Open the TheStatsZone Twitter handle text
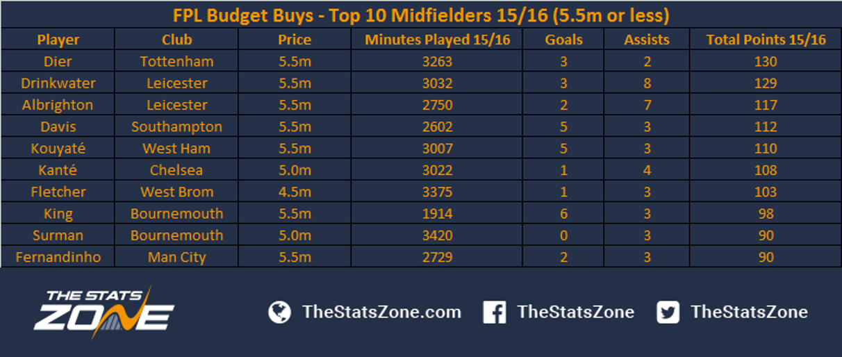842x357 pixels. [x=749, y=312]
